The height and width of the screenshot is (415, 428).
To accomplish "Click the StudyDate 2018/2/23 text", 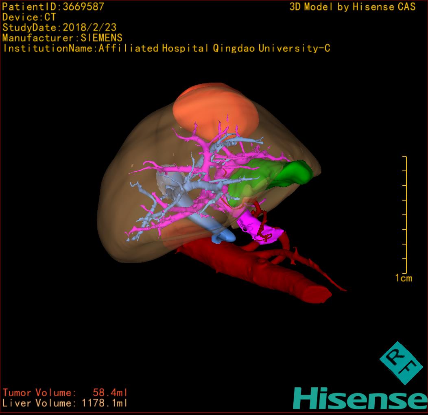I will (59, 28).
